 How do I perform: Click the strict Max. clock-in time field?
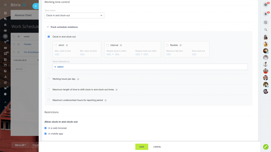[x=57, y=54]
